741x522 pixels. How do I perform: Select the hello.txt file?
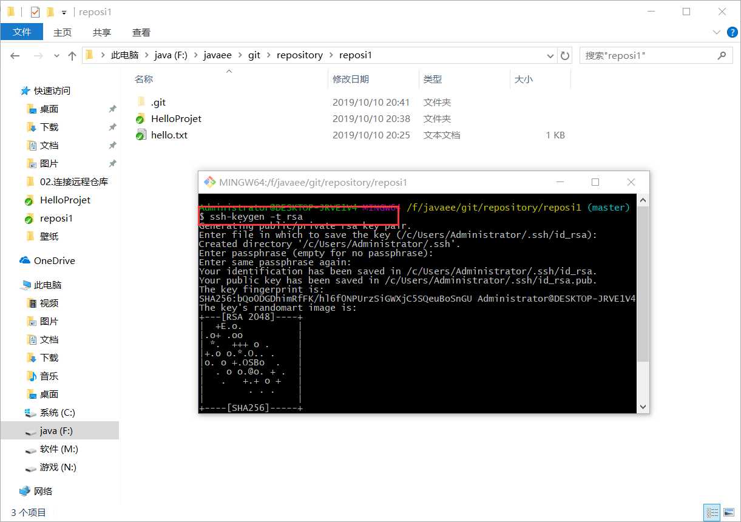point(169,135)
